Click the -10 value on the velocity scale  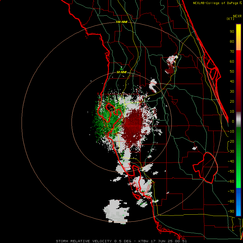click(231, 131)
